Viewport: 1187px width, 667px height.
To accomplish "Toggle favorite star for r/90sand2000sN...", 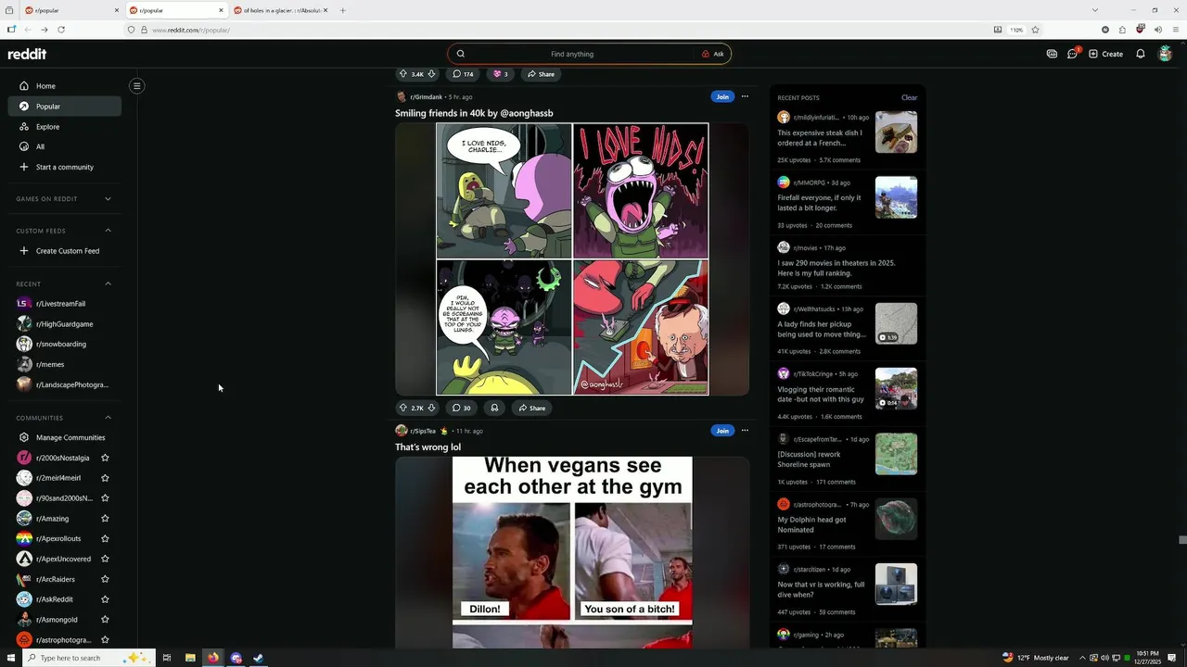I will 105,498.
